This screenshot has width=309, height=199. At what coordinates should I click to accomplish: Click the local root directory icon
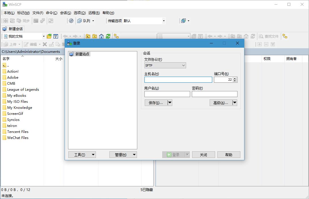click(x=94, y=36)
